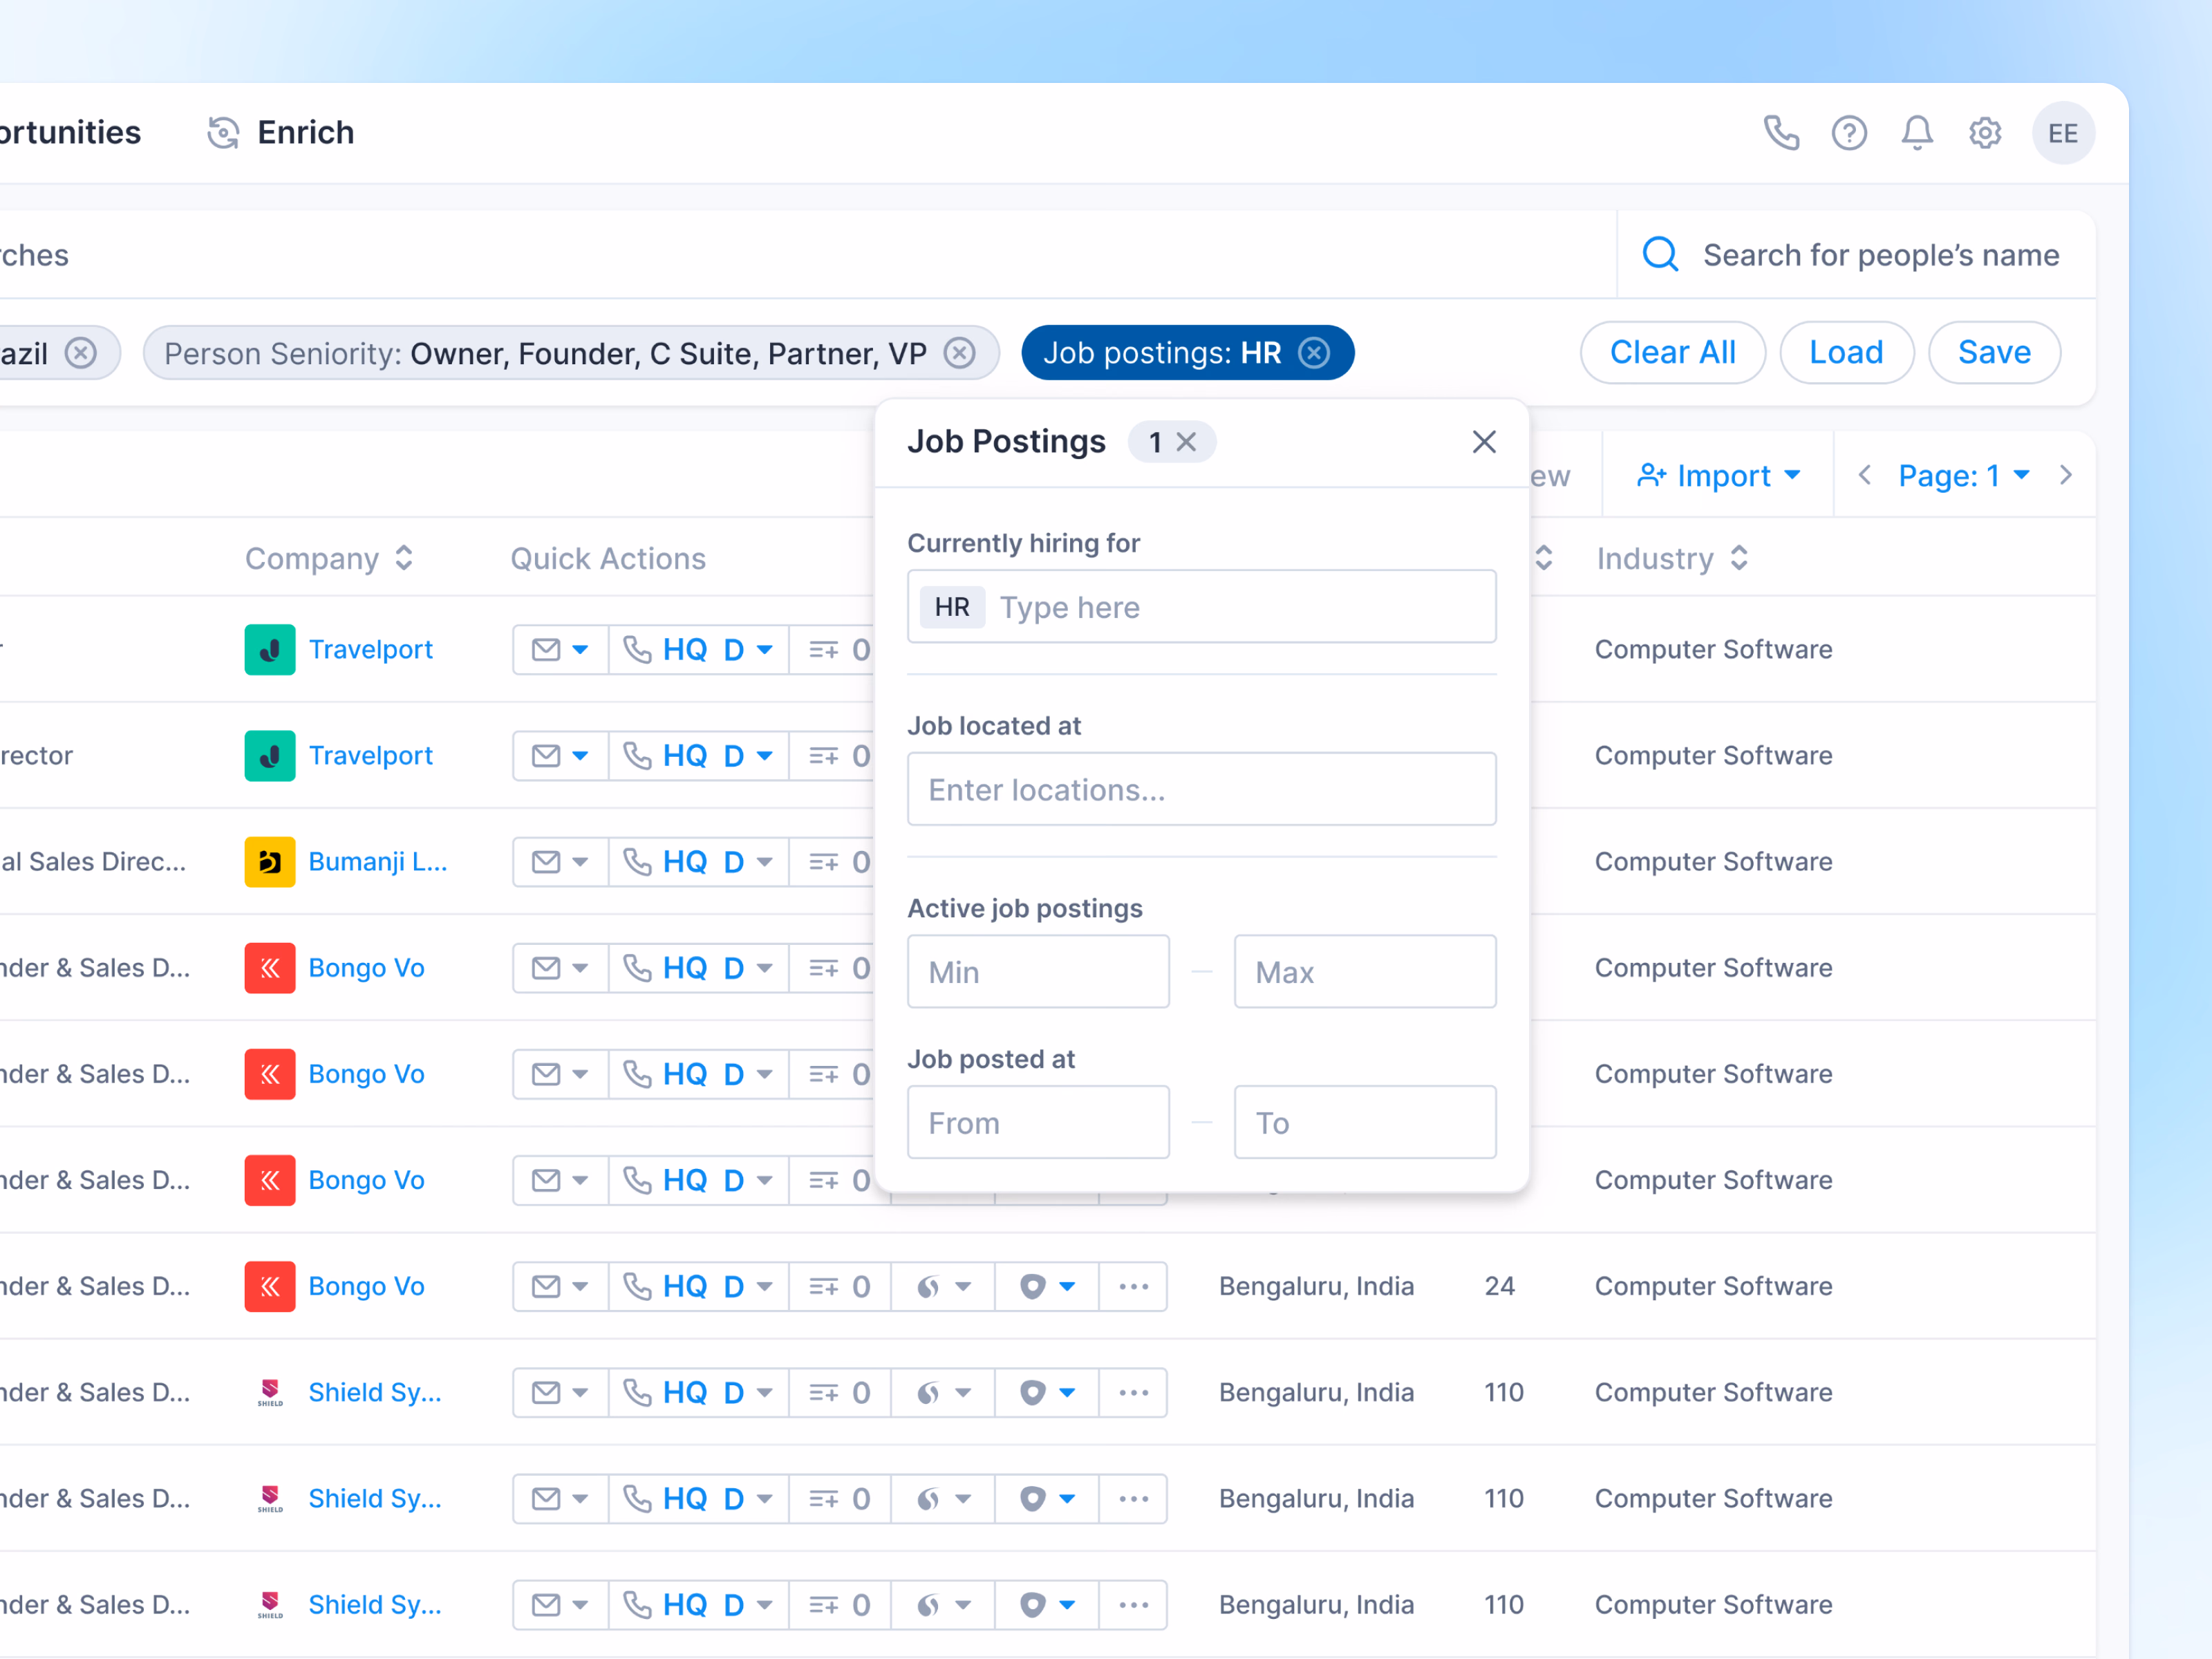
Task: Open notifications bell icon
Action: click(1916, 133)
